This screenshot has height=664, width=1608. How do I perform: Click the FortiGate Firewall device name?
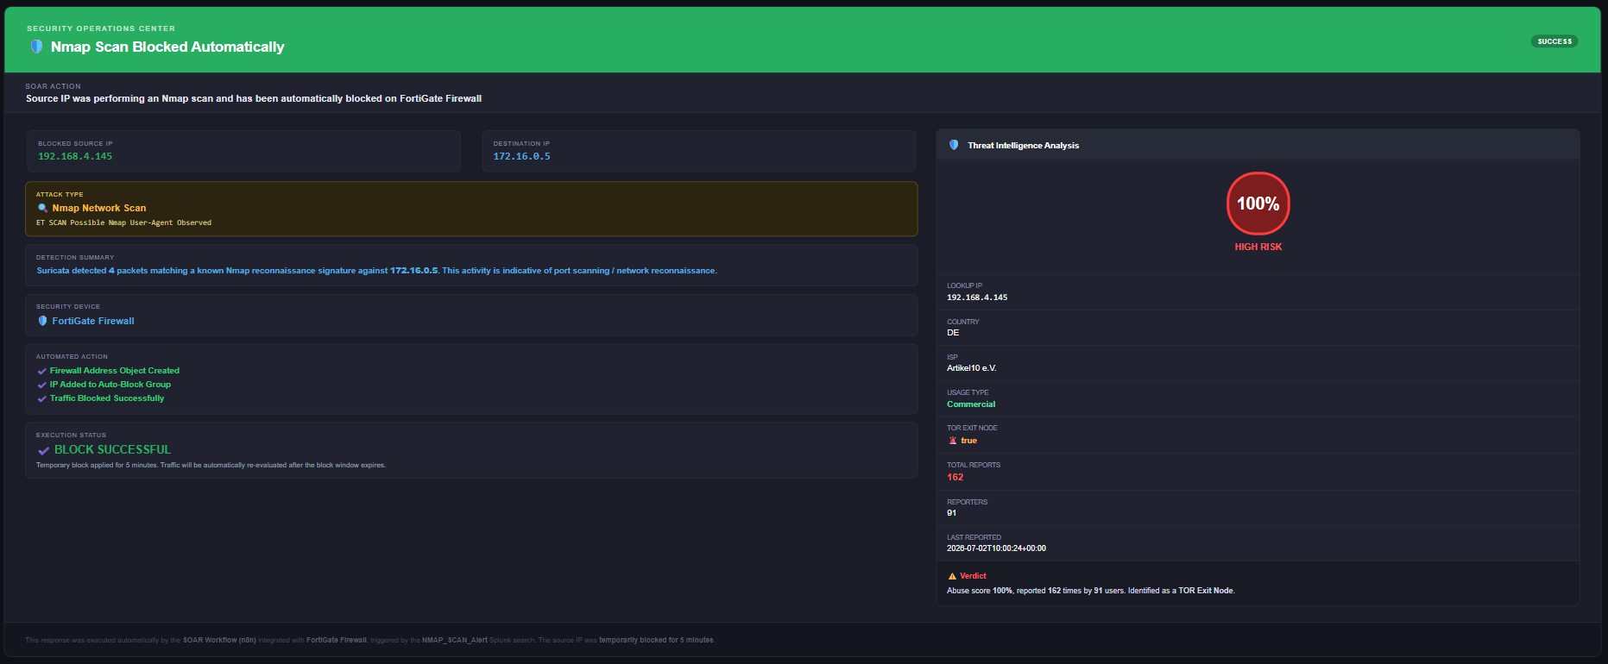(93, 321)
